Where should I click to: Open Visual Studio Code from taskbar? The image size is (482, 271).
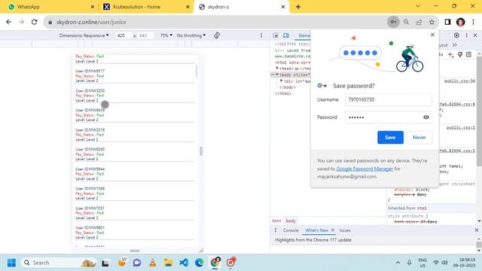pyautogui.click(x=184, y=263)
